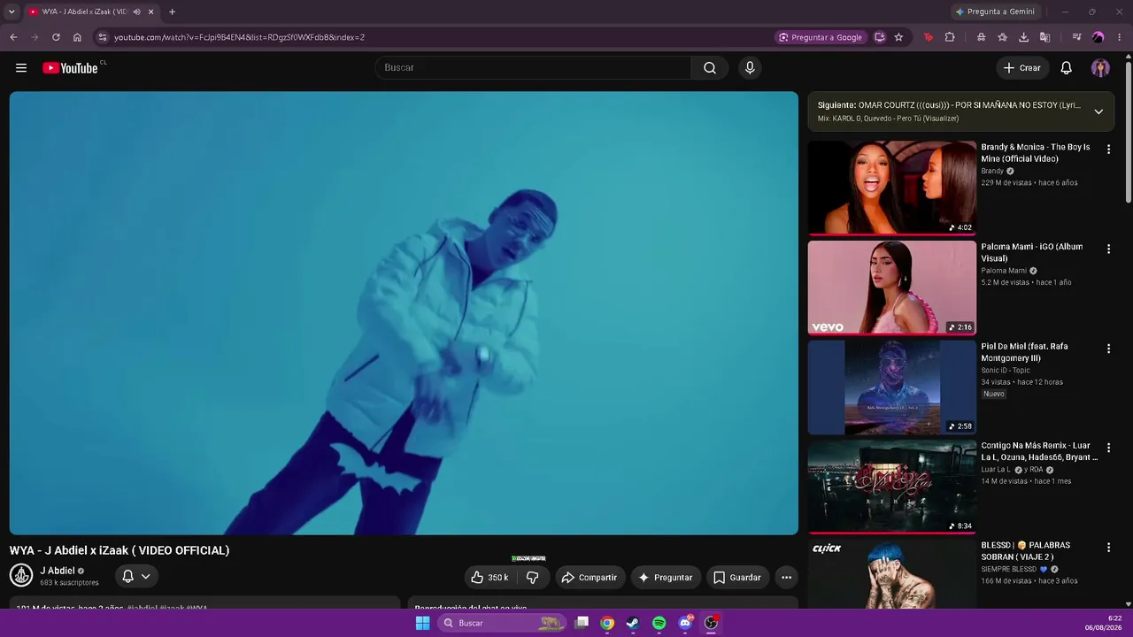Open the YouTube guide hamburger menu
Image resolution: width=1133 pixels, height=637 pixels.
21,68
